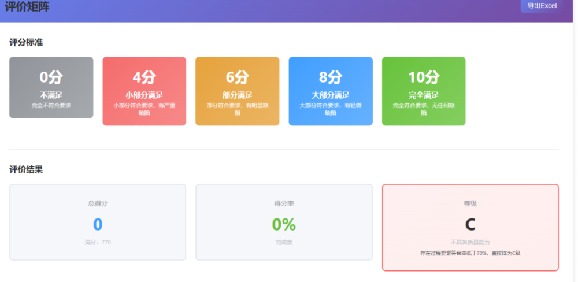Screen dimensions: 578x282
Task: Click the 评分标准 section heading
Action: tap(26, 42)
